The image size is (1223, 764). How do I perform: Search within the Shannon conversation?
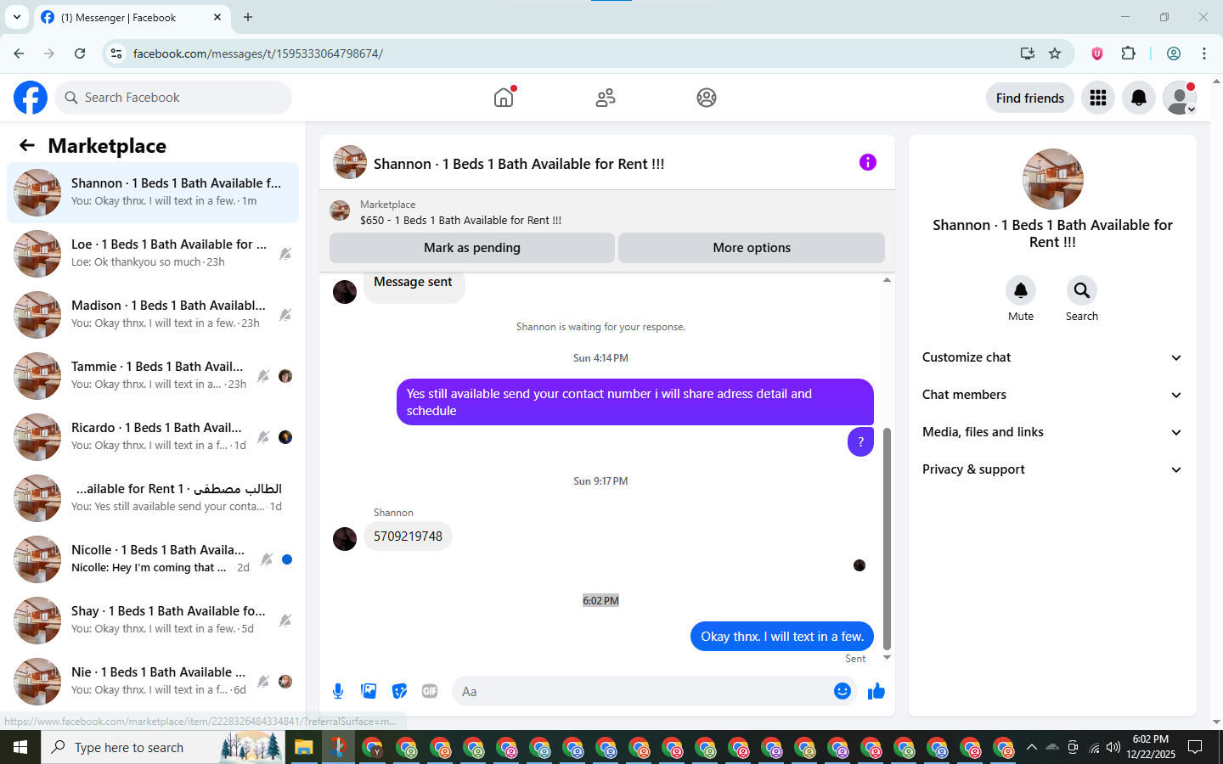point(1082,290)
